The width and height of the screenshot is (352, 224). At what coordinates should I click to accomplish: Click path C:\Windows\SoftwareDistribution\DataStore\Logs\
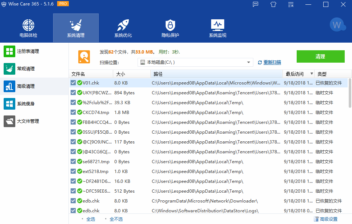(205, 211)
